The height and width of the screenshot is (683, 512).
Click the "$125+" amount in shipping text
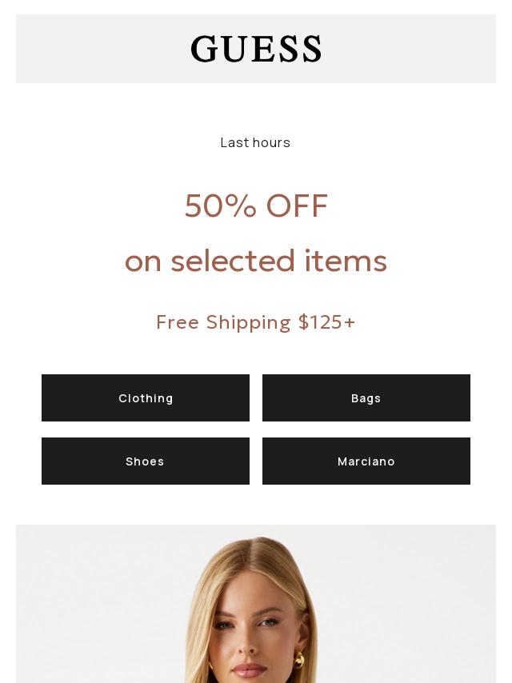tap(326, 322)
